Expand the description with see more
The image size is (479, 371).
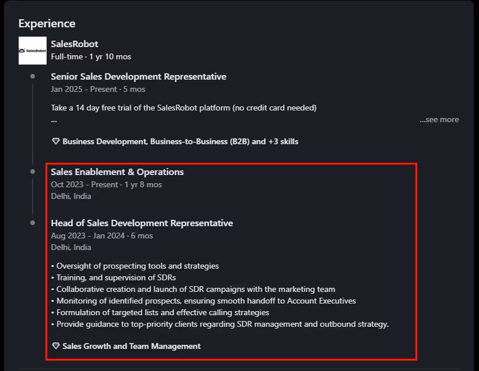tap(439, 119)
